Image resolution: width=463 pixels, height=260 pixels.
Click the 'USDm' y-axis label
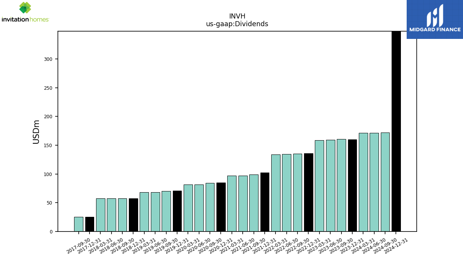[x=36, y=132]
